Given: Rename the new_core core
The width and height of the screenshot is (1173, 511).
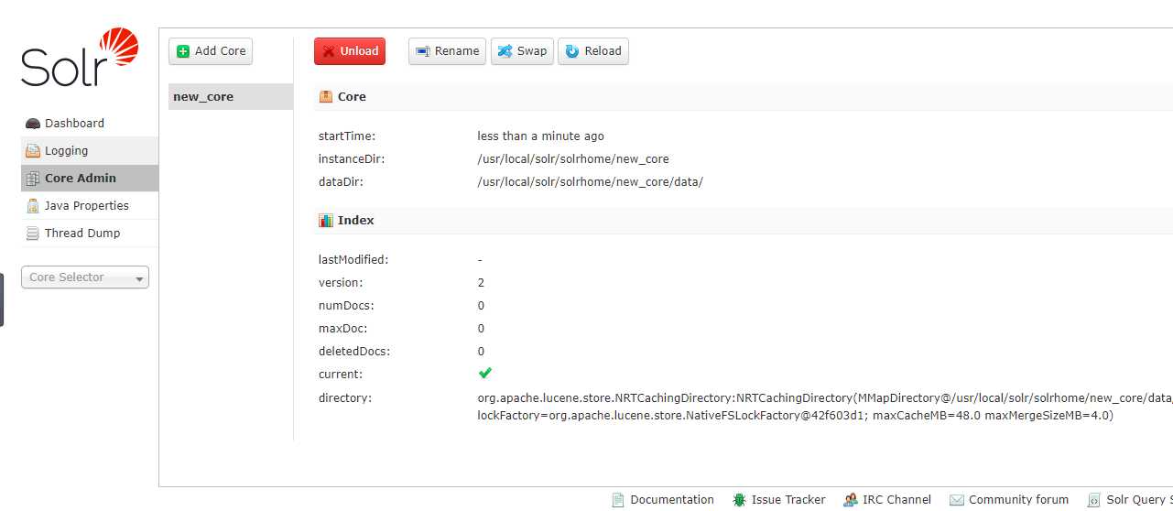Looking at the screenshot, I should click(x=447, y=51).
